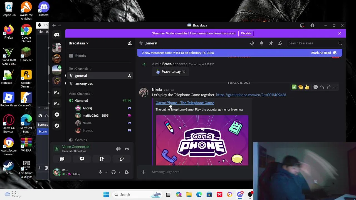356x200 pixels.
Task: Create invite icon on general text channel
Action: [129, 76]
